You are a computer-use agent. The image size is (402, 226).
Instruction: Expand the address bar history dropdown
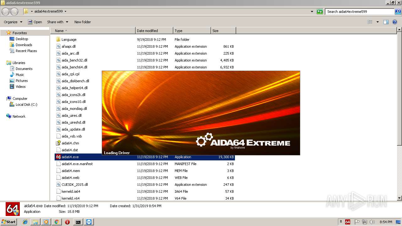[312, 12]
